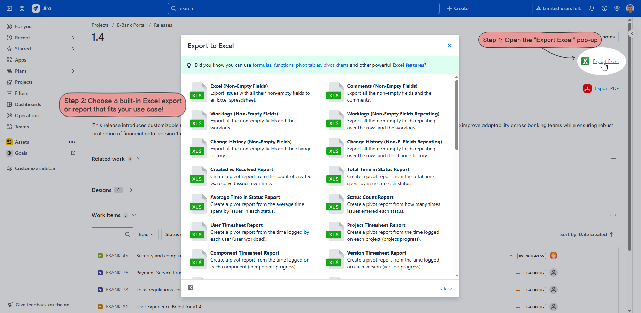The height and width of the screenshot is (313, 641).
Task: Click the Excel icon in dialog footer
Action: [191, 288]
